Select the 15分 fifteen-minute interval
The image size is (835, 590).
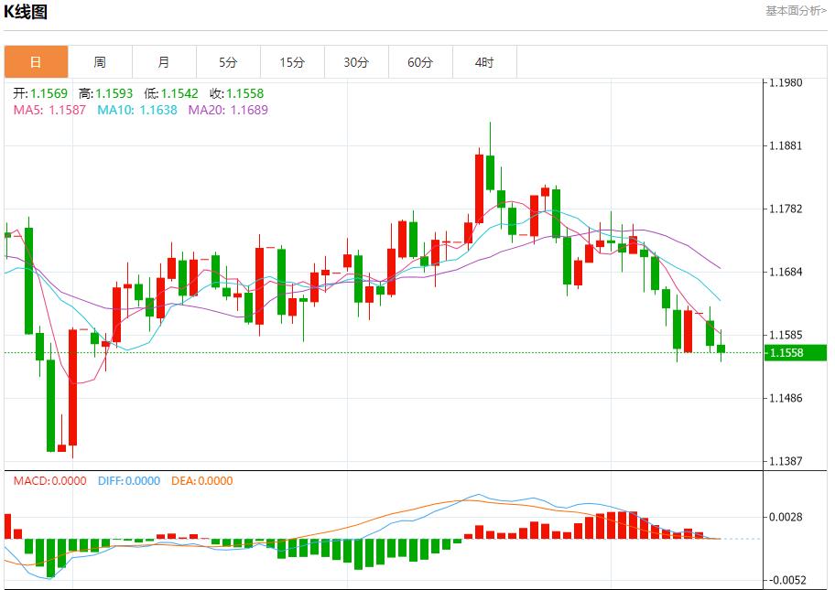pyautogui.click(x=291, y=61)
